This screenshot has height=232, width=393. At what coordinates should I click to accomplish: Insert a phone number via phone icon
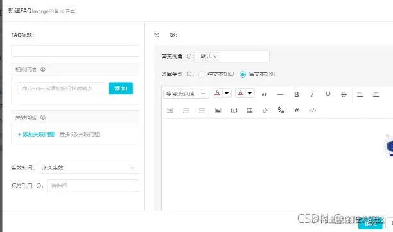pyautogui.click(x=281, y=110)
